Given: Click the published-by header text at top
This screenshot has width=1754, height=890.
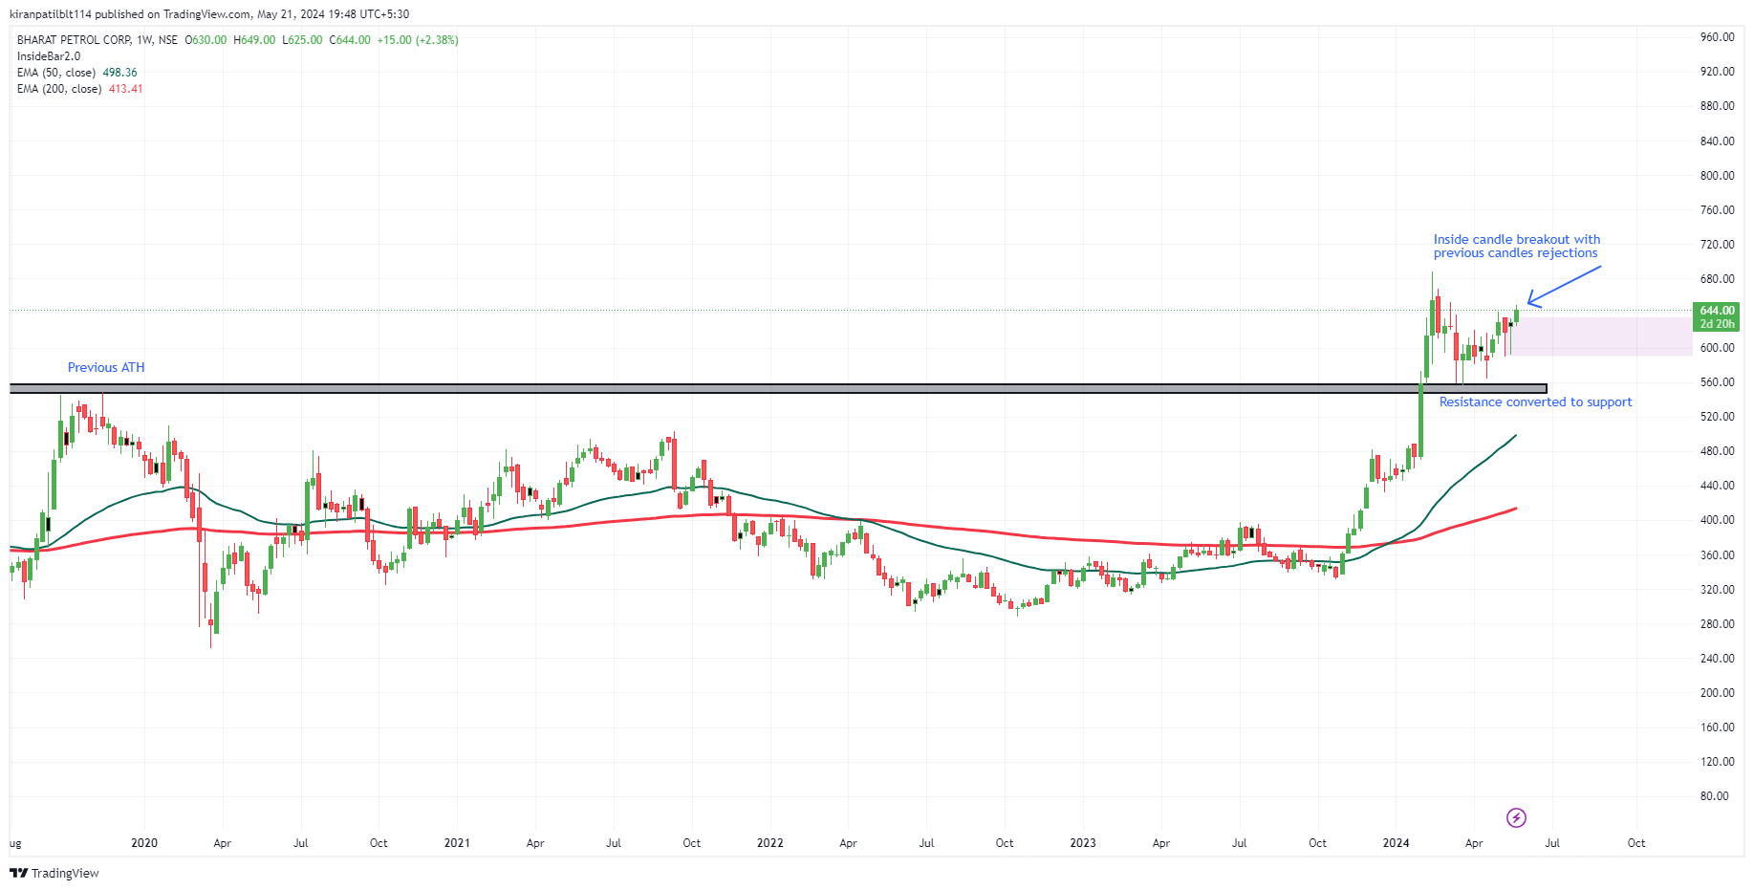Looking at the screenshot, I should point(209,14).
